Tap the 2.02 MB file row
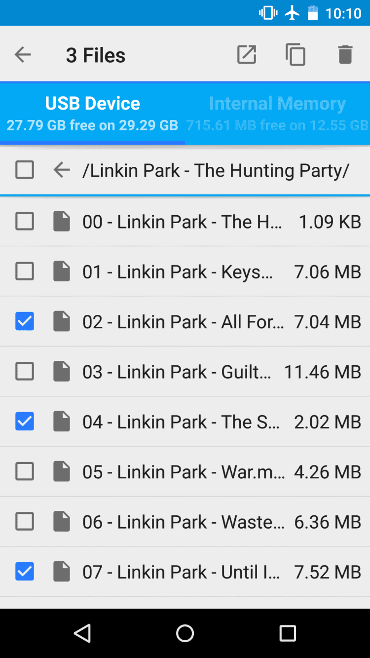This screenshot has width=370, height=658. point(197,422)
